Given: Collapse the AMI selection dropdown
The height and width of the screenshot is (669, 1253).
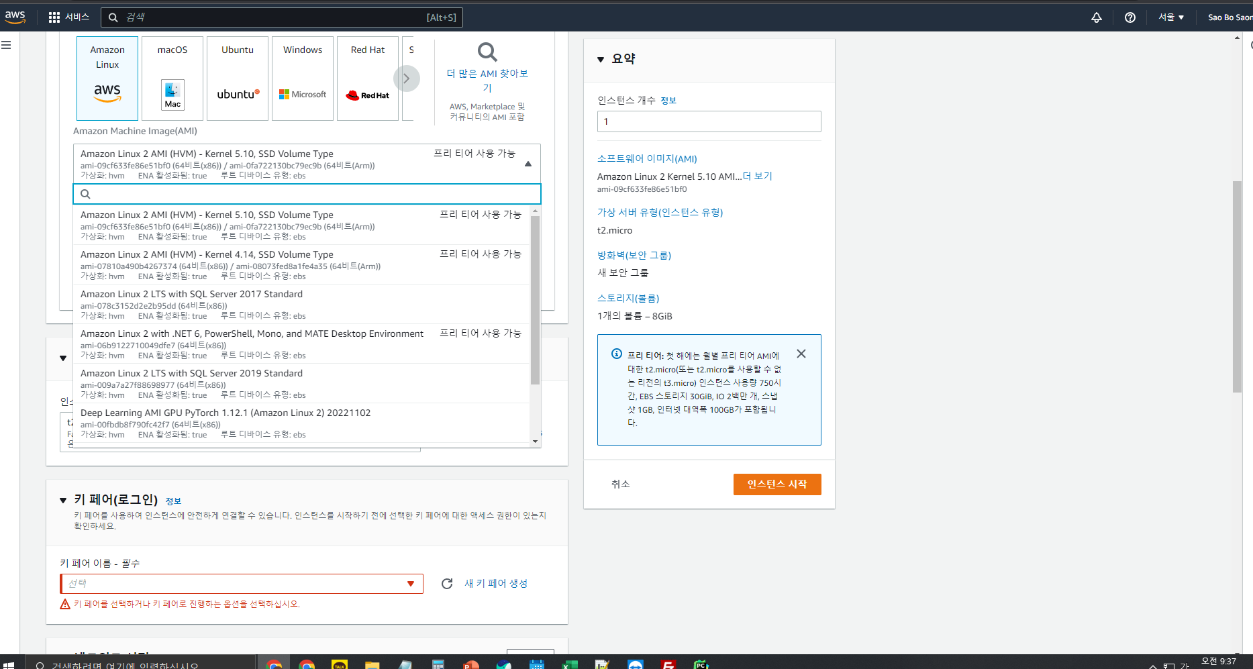Looking at the screenshot, I should coord(528,164).
